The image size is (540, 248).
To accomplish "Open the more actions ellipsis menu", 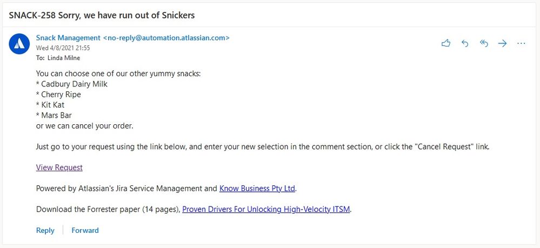I will pyautogui.click(x=521, y=43).
